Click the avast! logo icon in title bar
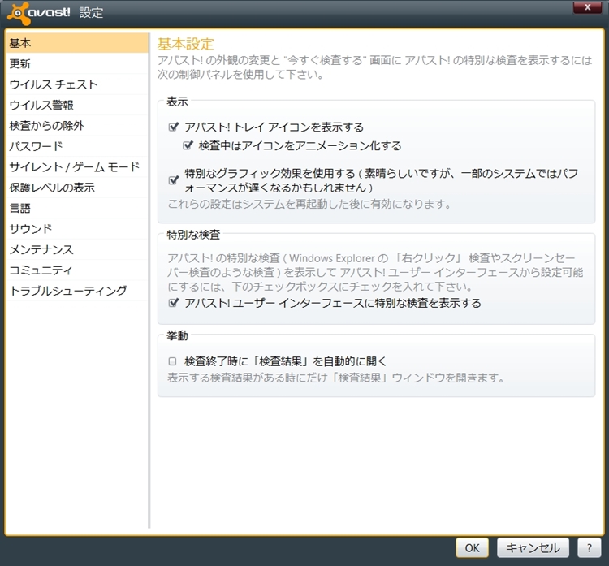The image size is (609, 566). (x=18, y=13)
